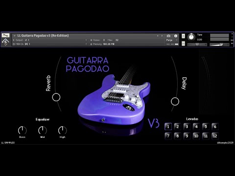Click the pan slider under the Tune knob
Screen dimensions: 235x176
tap(197, 44)
